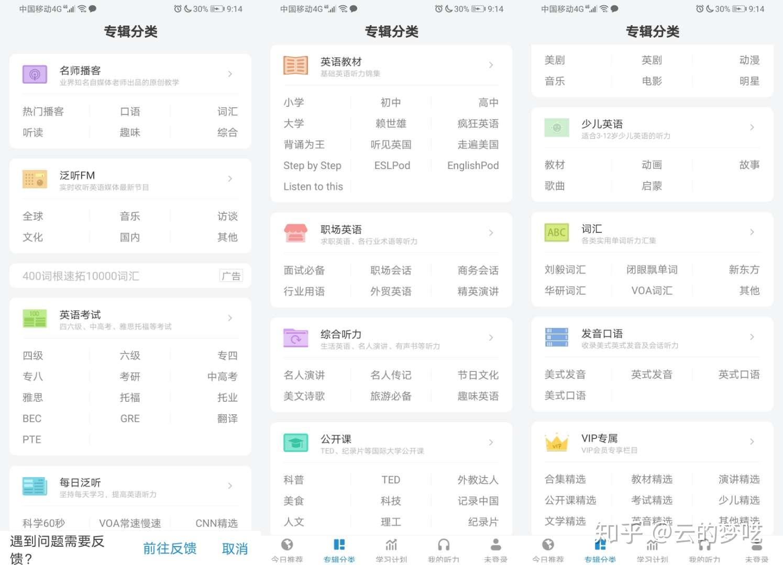Select the ABC icon for 词汇

[556, 232]
